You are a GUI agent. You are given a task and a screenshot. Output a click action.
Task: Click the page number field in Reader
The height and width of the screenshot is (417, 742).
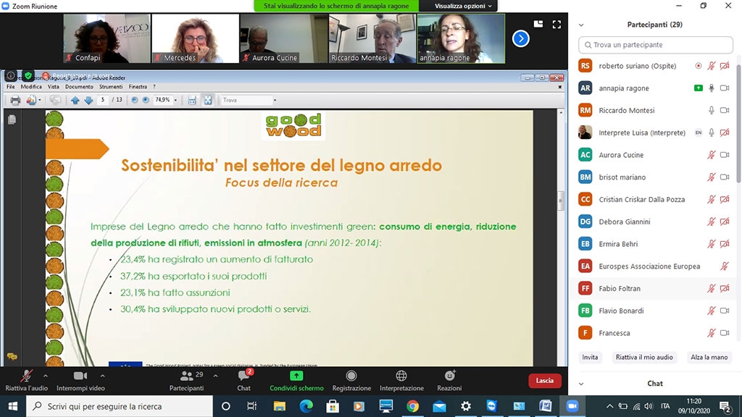coord(103,100)
